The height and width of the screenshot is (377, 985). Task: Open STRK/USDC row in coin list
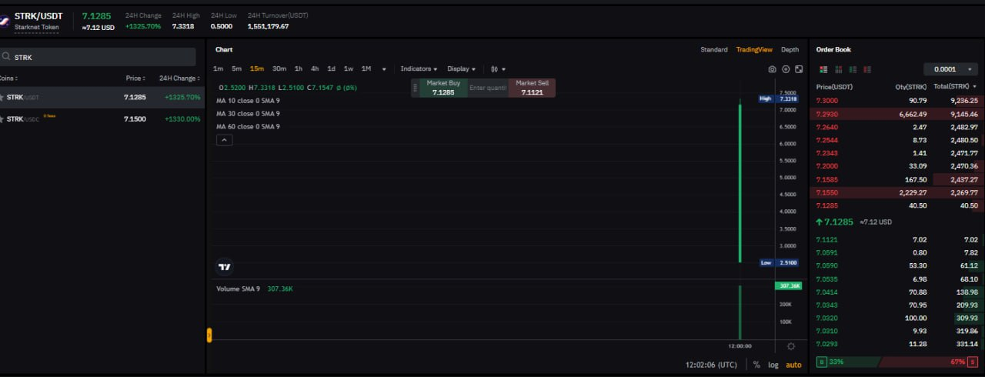point(102,119)
